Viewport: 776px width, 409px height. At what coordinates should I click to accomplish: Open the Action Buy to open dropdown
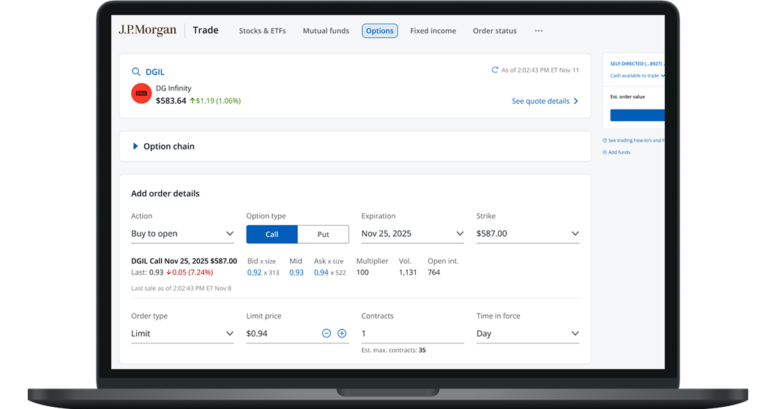[x=182, y=234]
